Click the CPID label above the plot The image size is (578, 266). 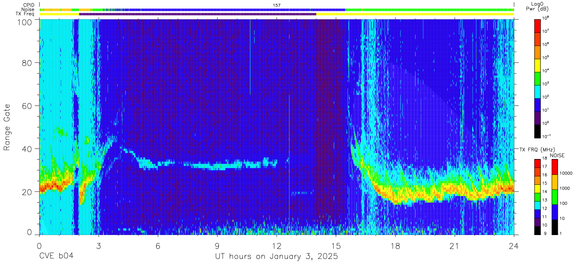click(x=28, y=5)
